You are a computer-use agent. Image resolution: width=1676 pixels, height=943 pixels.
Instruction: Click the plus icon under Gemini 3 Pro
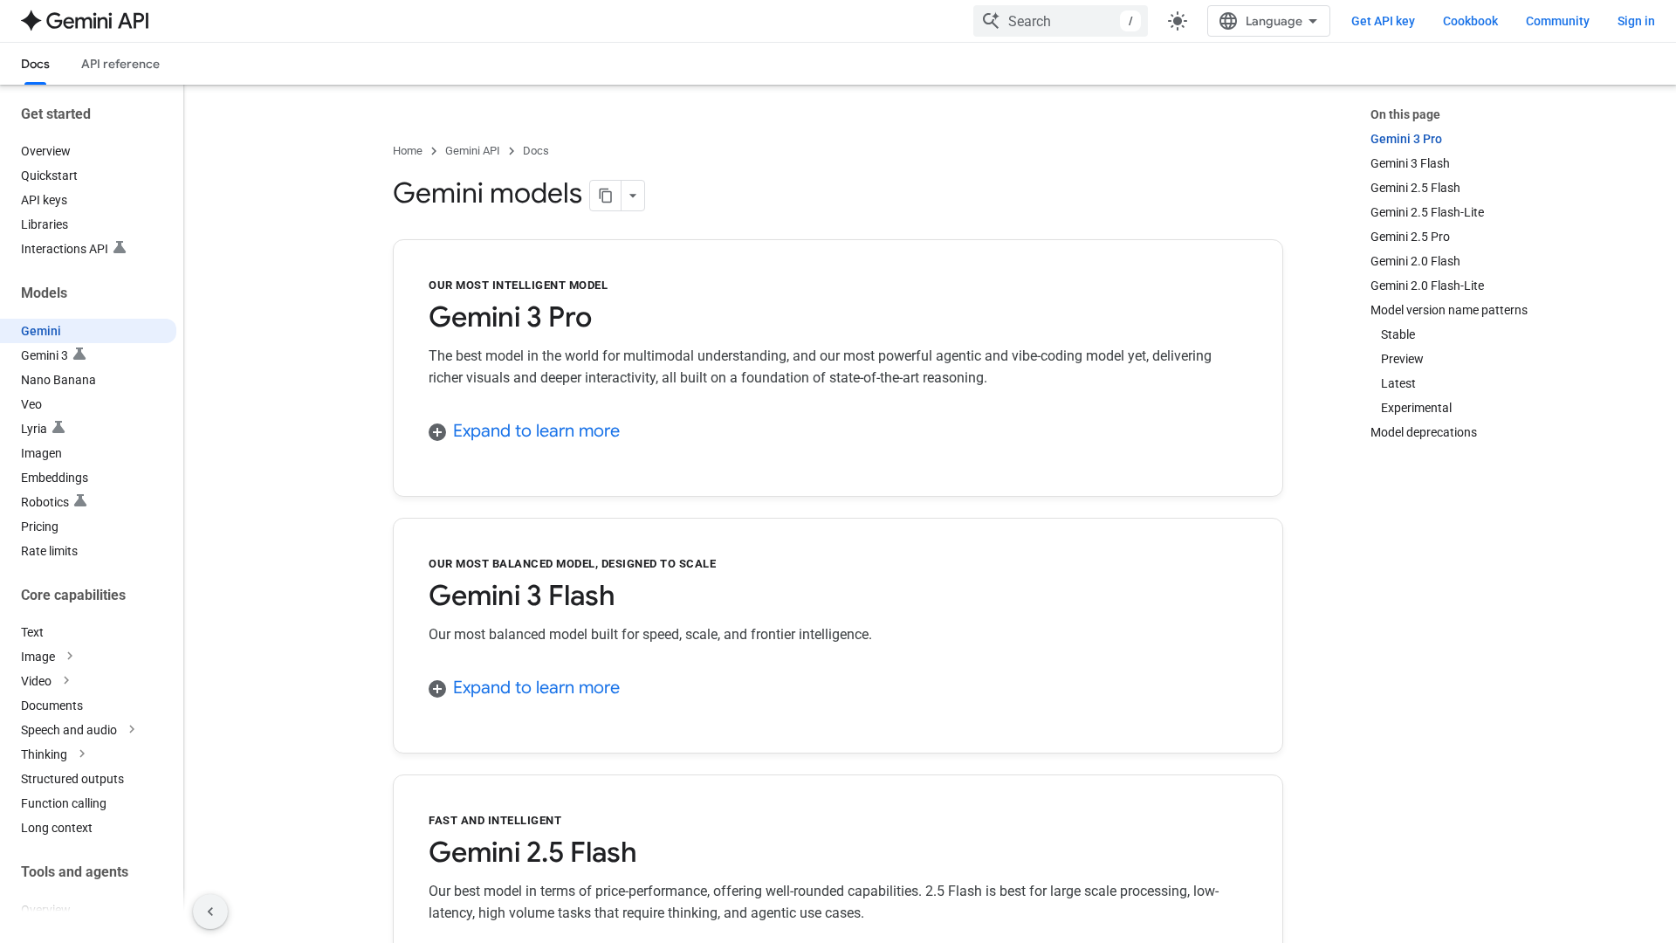click(x=437, y=432)
